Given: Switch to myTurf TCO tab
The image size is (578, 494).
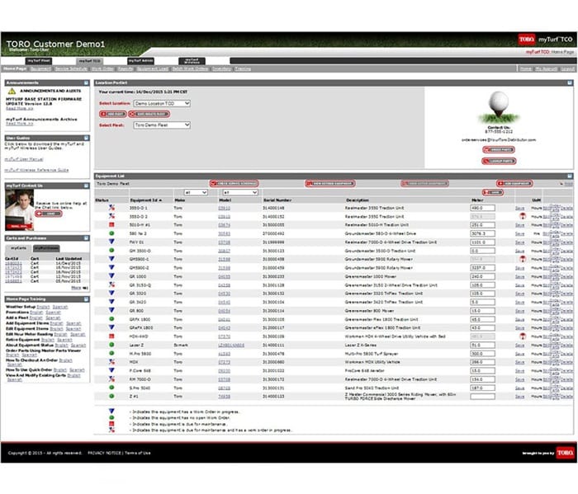Looking at the screenshot, I should (x=89, y=61).
